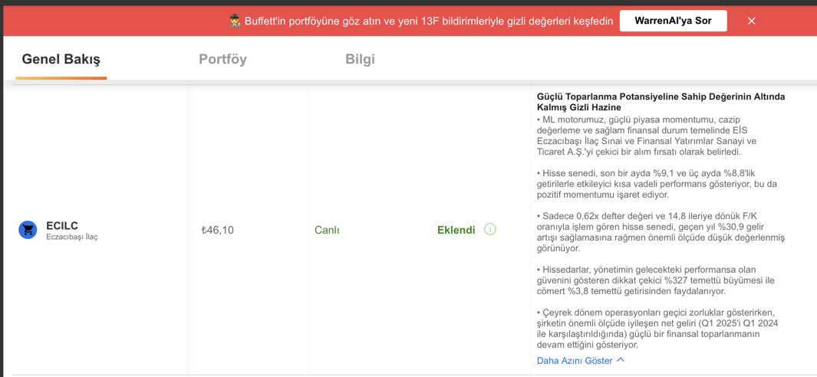817x377 pixels.
Task: Switch to the Portföy tab
Action: tap(222, 59)
